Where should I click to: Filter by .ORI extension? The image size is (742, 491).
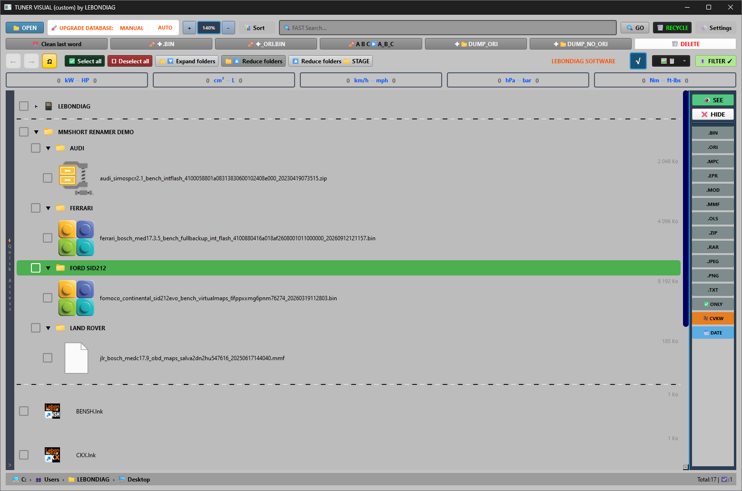point(713,147)
